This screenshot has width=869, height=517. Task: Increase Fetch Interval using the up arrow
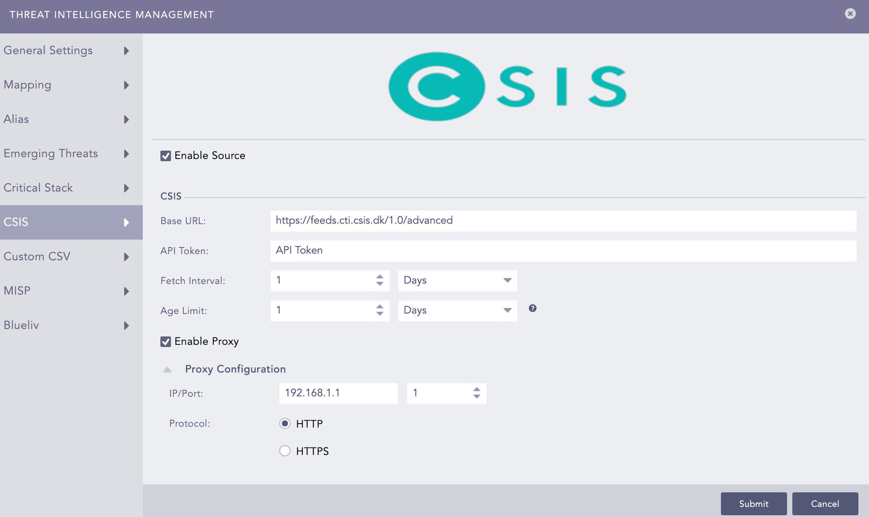pos(380,277)
